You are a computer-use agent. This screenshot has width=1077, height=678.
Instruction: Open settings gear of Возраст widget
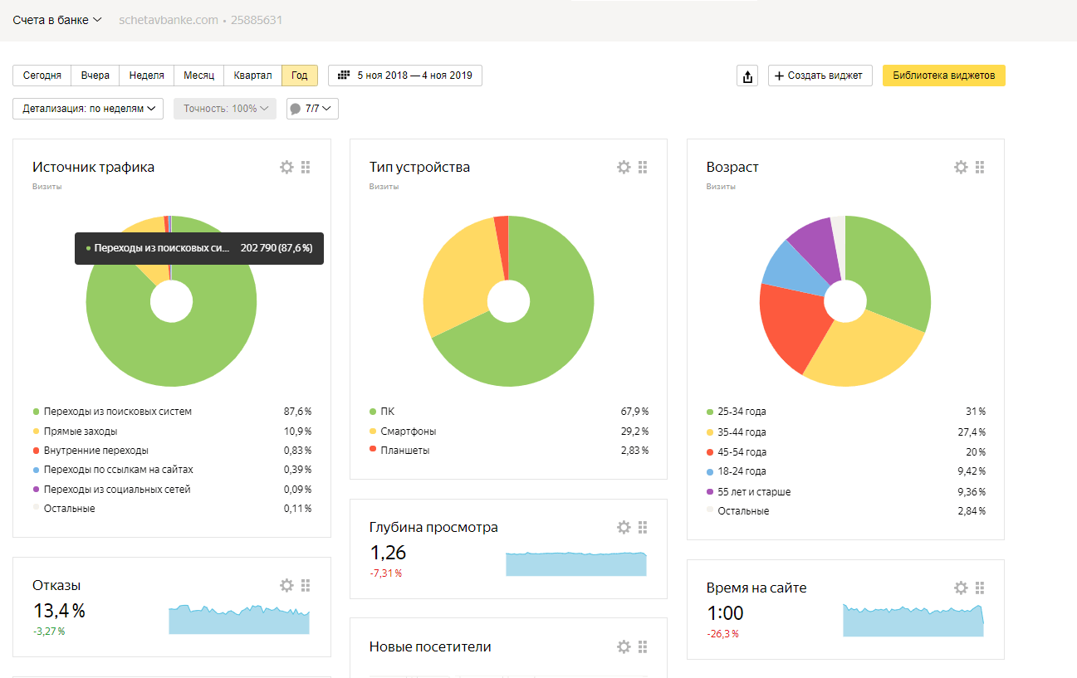[x=961, y=167]
